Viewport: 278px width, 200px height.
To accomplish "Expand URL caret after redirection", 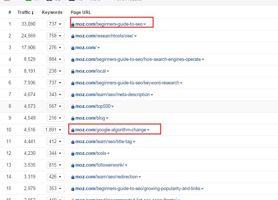I will click(140, 177).
